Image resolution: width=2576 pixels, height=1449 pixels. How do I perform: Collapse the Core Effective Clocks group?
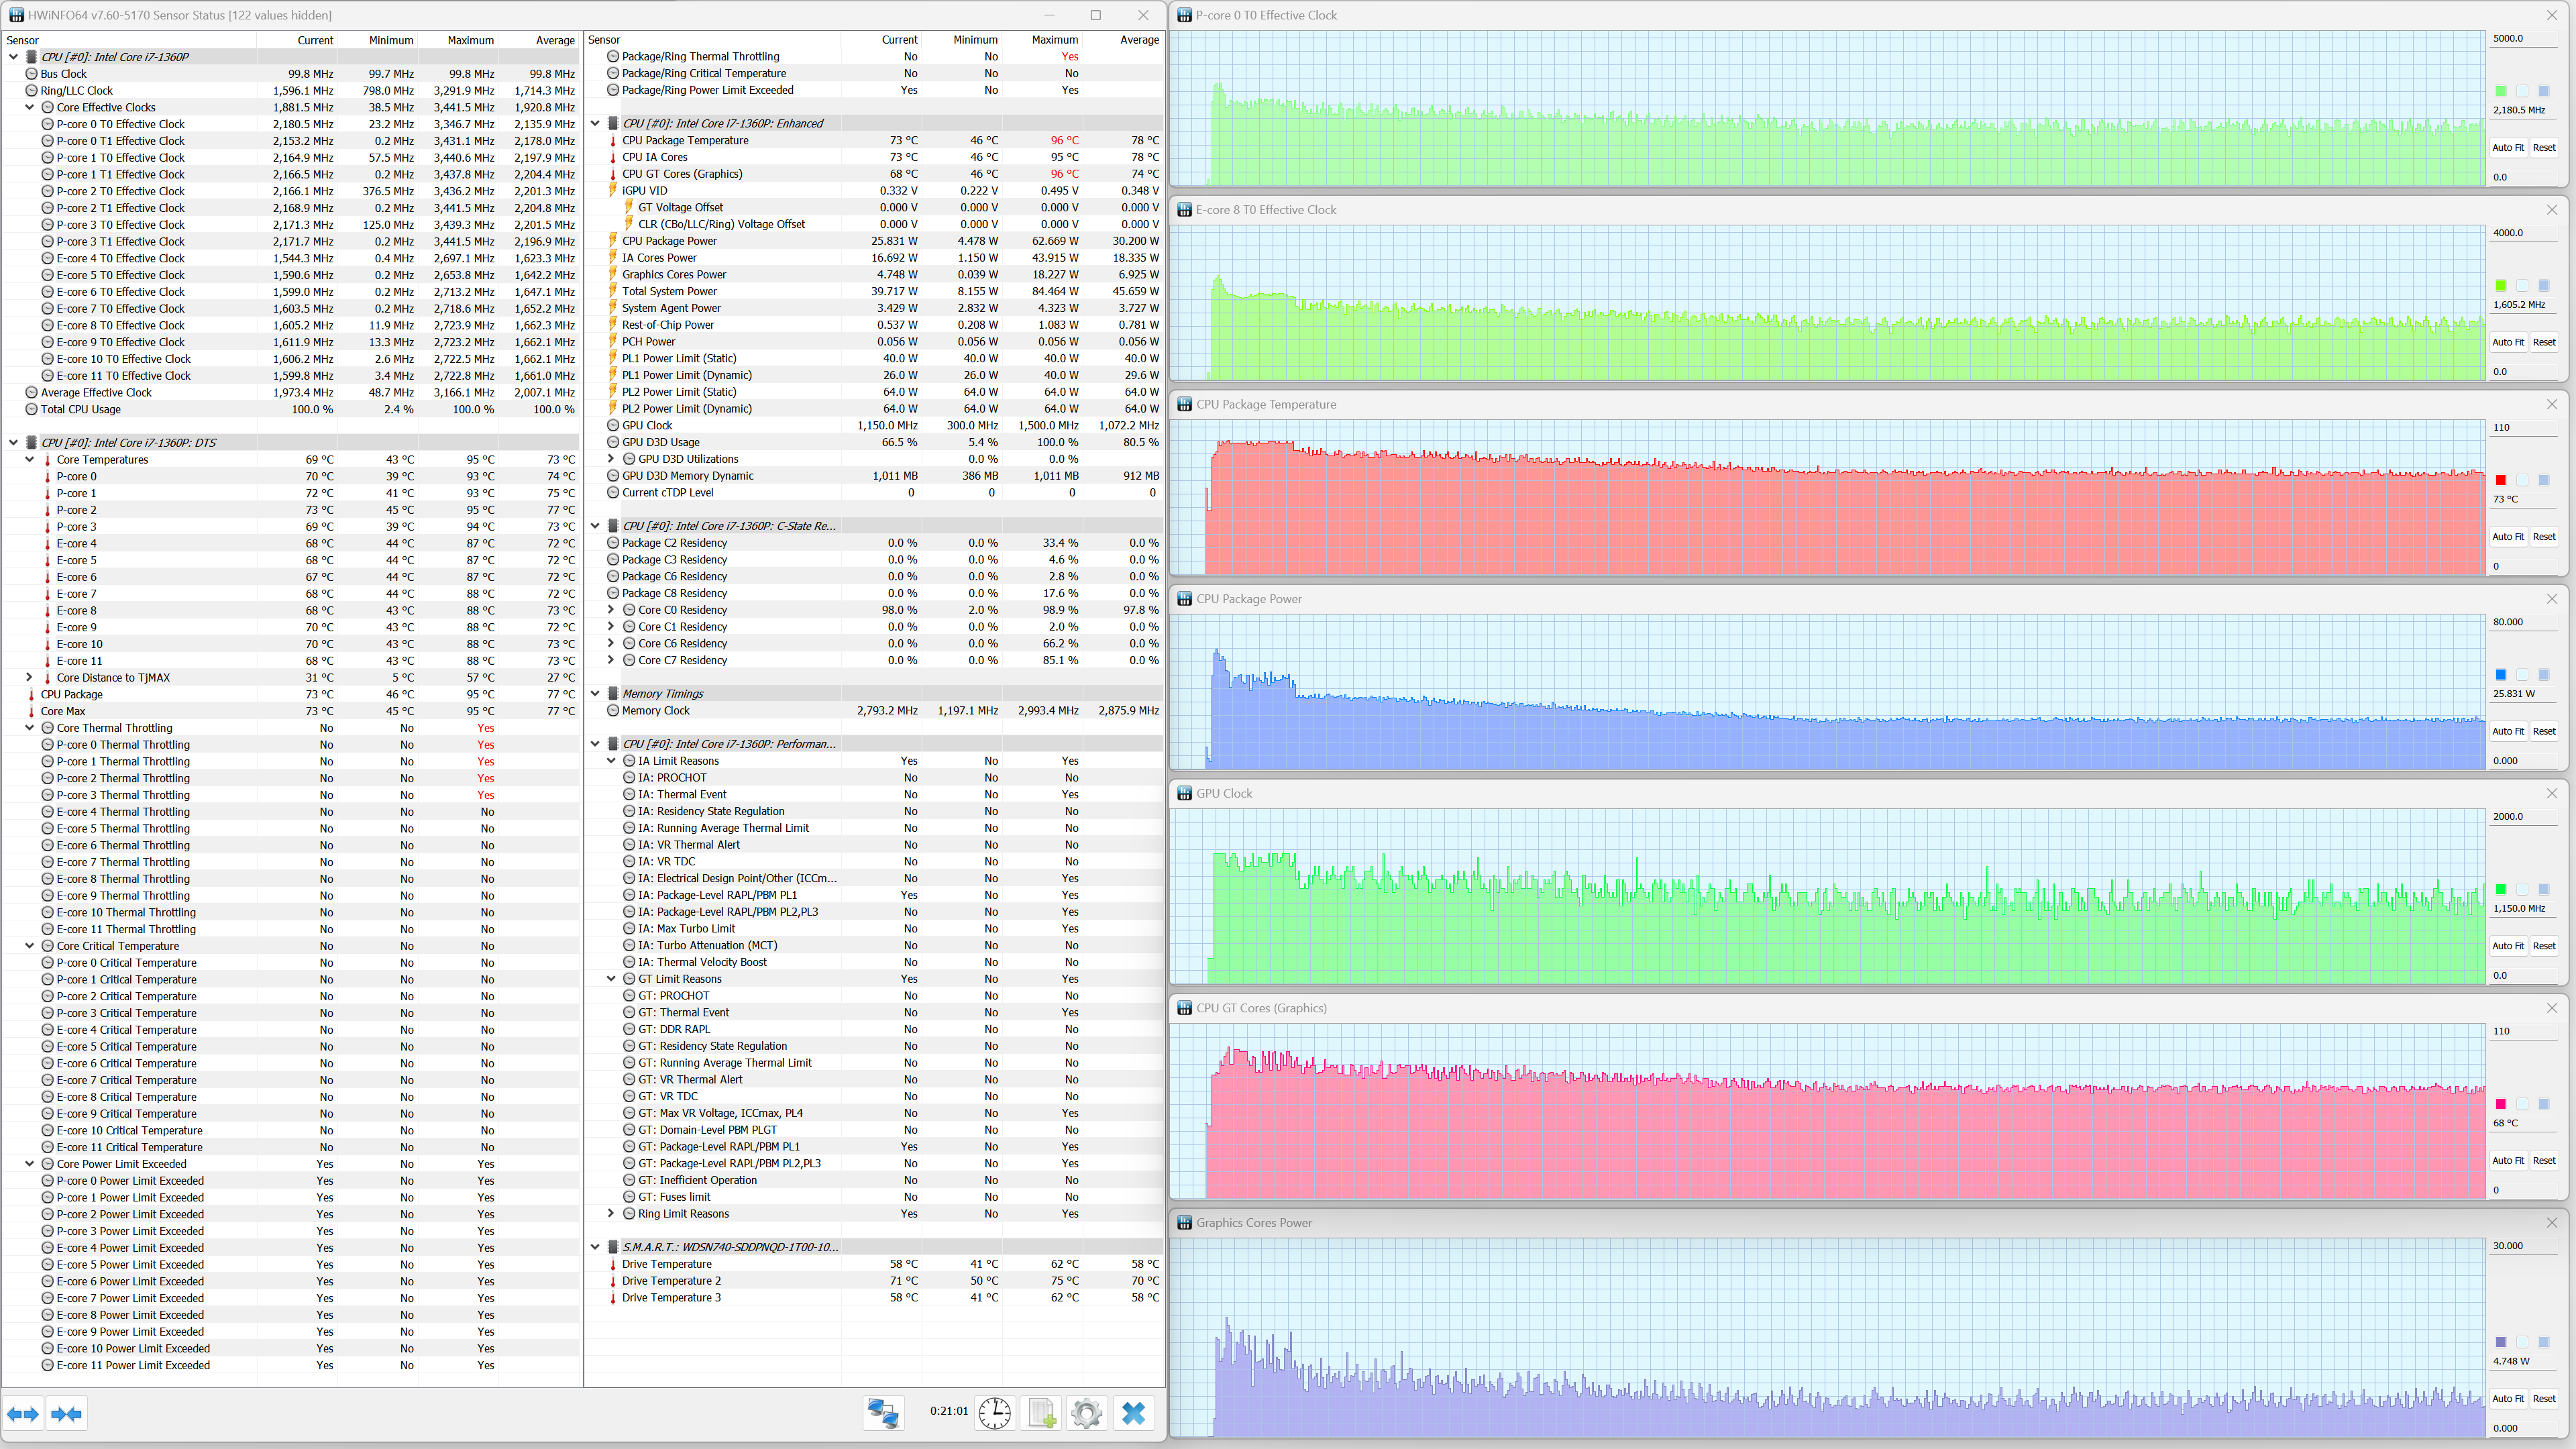[x=30, y=107]
